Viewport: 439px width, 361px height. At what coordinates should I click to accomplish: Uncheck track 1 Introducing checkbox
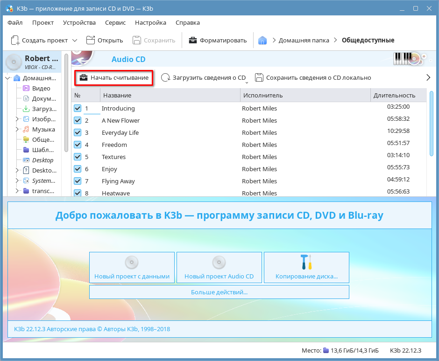(78, 109)
